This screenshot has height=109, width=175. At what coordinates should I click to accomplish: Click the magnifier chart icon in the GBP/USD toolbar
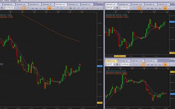pos(160,8)
